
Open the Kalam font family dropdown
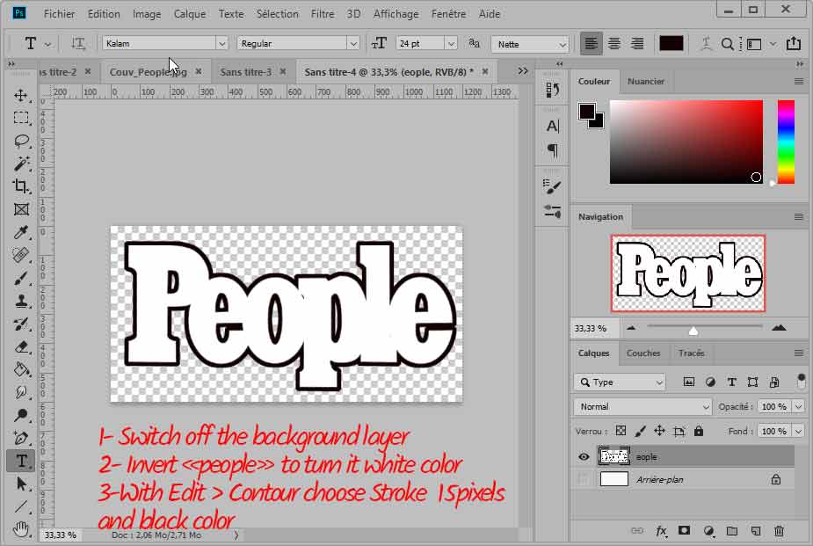(x=221, y=44)
